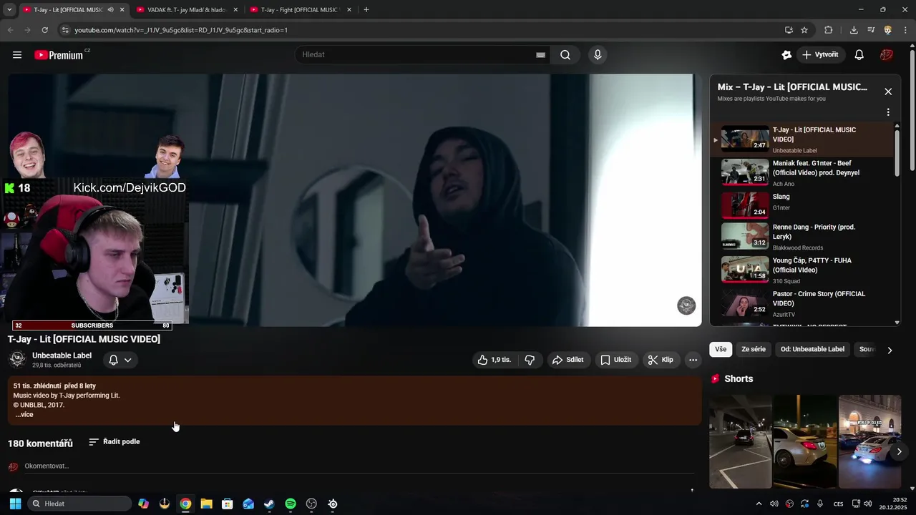This screenshot has height=515, width=916.
Task: Start voice search with microphone icon
Action: [x=598, y=55]
